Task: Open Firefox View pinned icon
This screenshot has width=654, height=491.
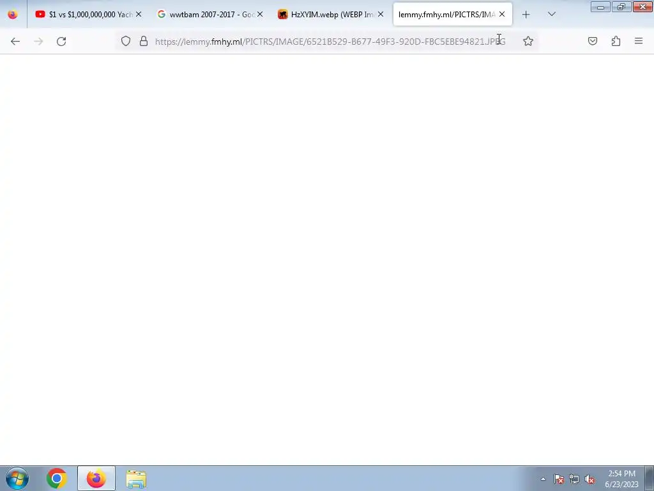Action: [x=13, y=14]
